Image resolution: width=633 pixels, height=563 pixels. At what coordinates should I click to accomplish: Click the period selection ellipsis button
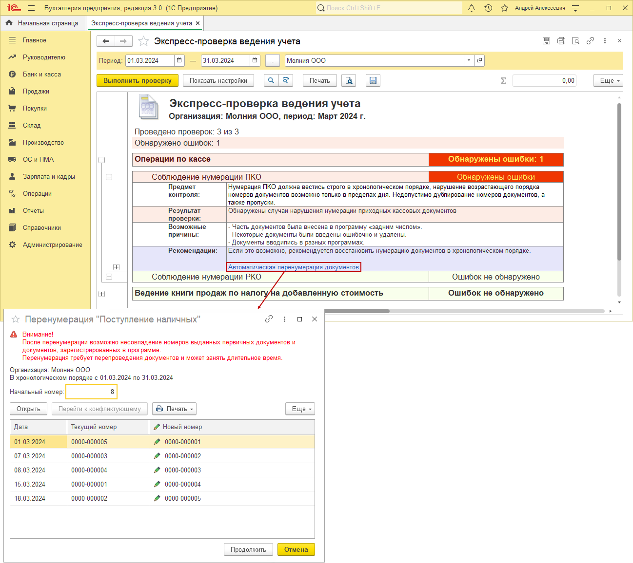(273, 60)
